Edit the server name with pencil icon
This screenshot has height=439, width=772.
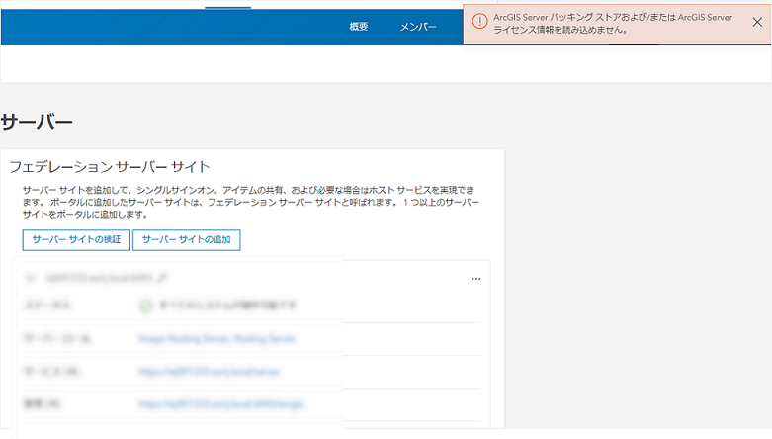point(162,278)
